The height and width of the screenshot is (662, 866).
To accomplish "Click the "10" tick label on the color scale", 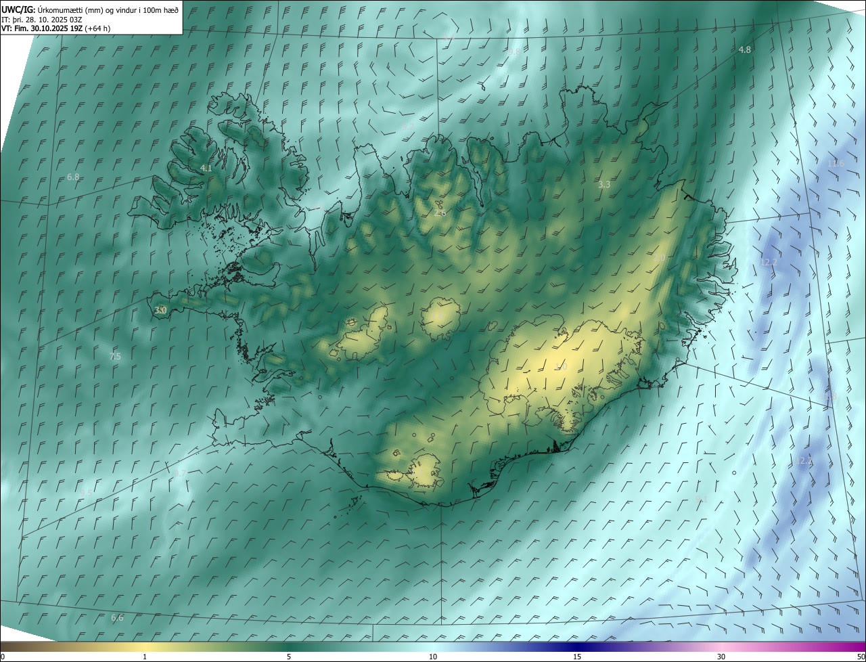I will point(433,657).
